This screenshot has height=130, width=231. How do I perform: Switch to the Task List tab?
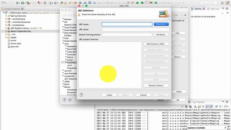coord(213,9)
